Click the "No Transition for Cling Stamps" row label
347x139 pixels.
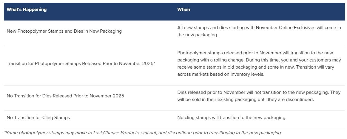[38, 118]
